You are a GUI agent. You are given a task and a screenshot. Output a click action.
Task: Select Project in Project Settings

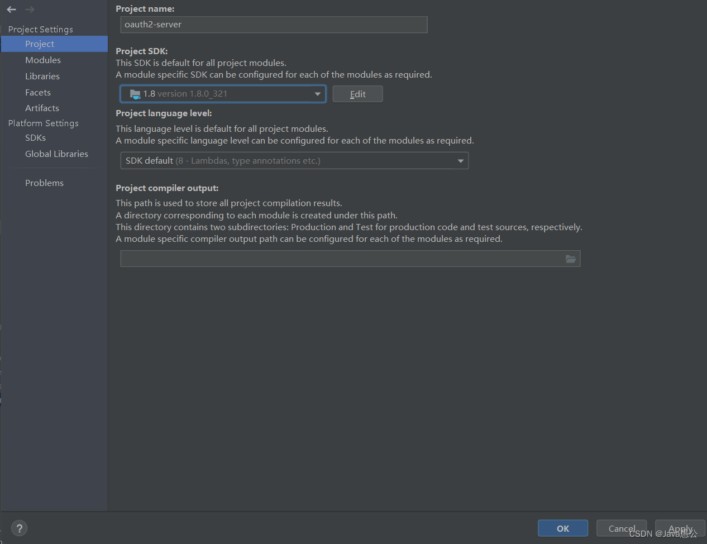[40, 44]
